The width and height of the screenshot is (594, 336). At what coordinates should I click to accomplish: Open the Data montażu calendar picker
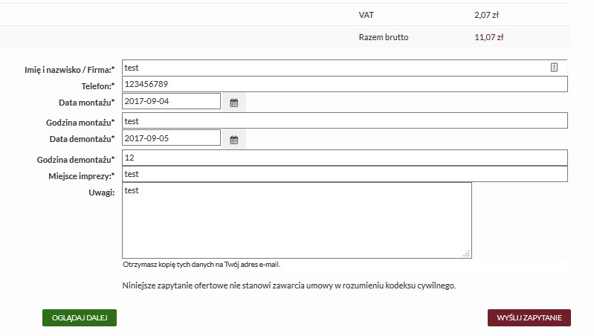coord(233,103)
